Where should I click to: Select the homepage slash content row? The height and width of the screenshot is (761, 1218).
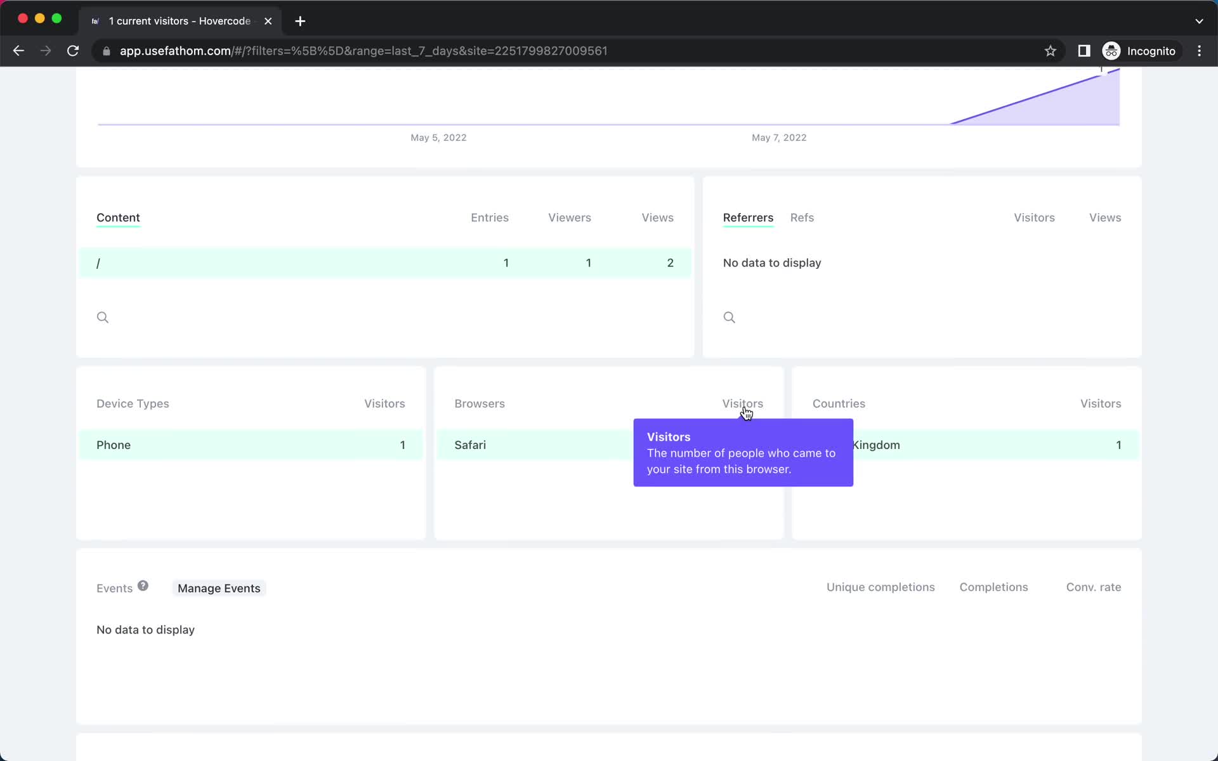click(385, 263)
